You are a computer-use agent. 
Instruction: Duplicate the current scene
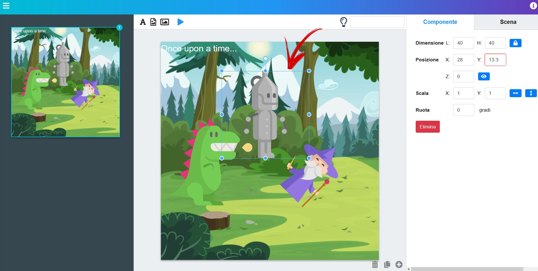[387, 265]
